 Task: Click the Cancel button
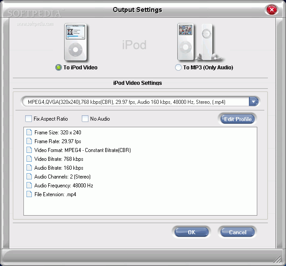click(237, 232)
